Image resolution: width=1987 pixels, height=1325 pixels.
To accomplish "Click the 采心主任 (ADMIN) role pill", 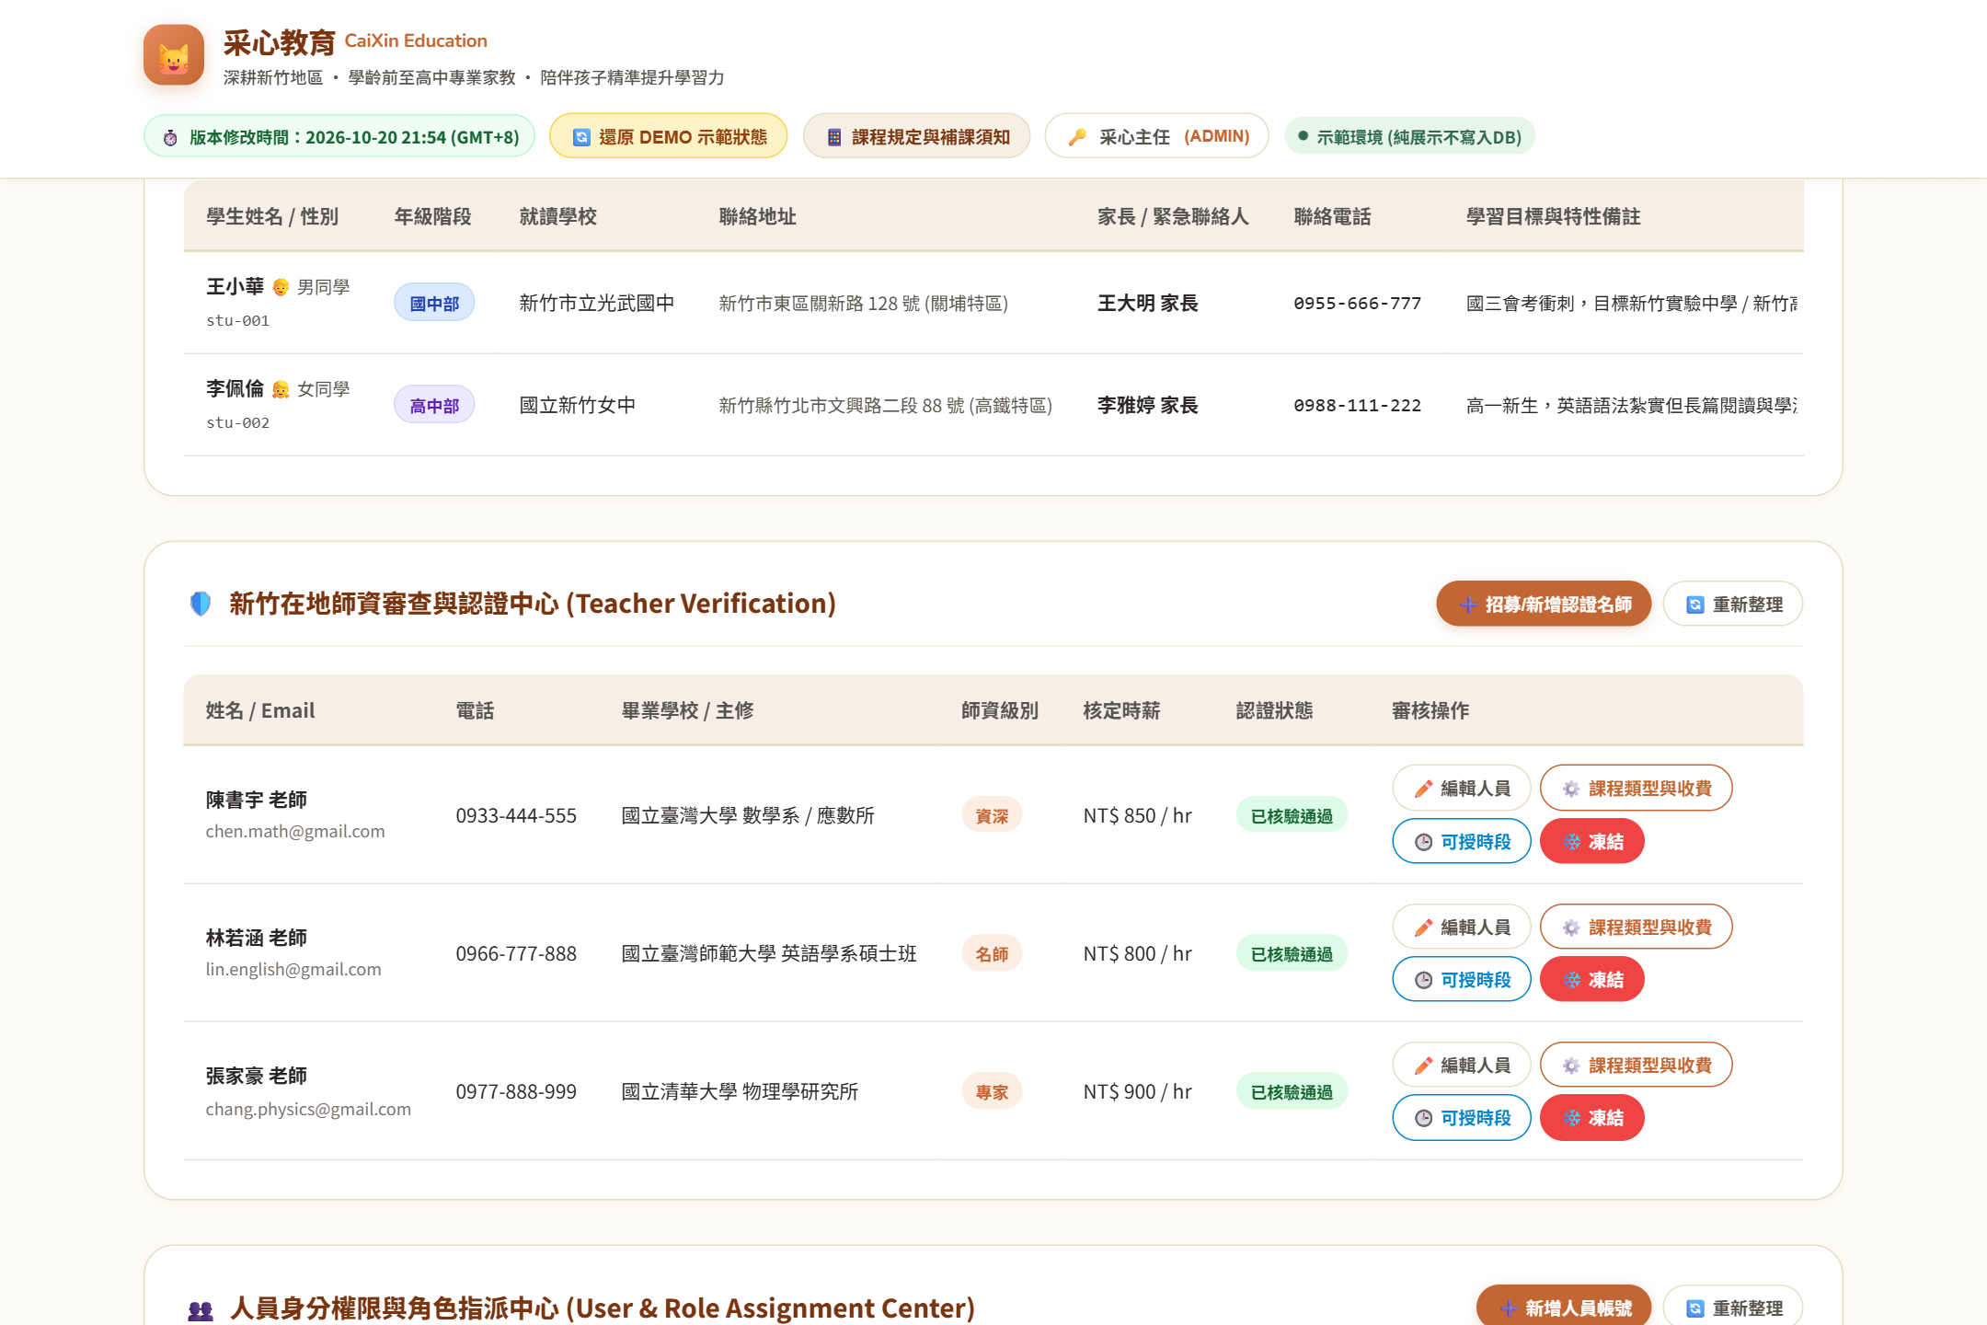I will (1157, 136).
